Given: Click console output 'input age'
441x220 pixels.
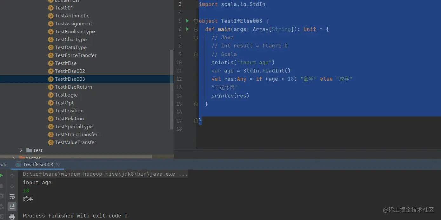Looking at the screenshot, I should point(37,182).
